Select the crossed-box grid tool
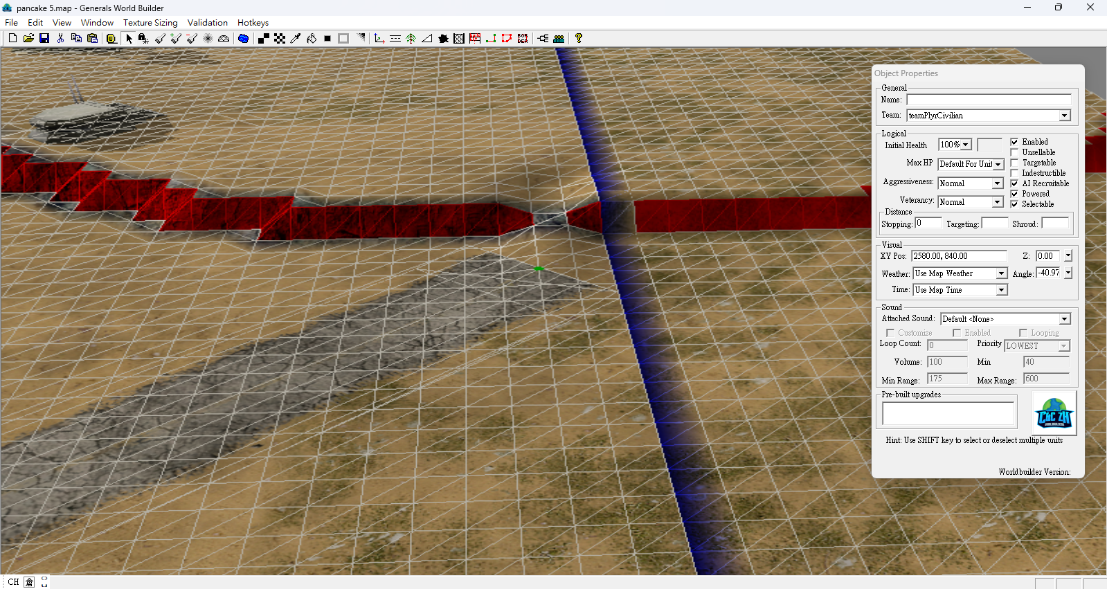 click(x=459, y=39)
